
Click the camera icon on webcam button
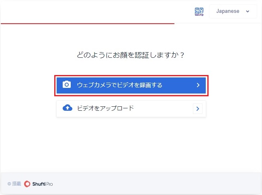pos(67,85)
